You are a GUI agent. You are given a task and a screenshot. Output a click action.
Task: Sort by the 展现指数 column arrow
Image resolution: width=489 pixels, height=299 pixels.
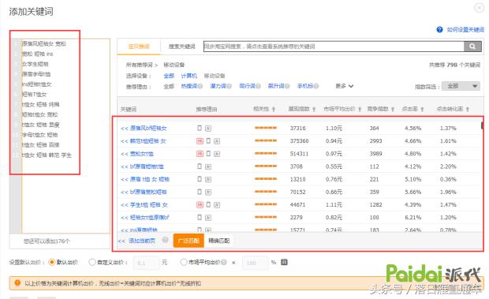click(x=314, y=110)
